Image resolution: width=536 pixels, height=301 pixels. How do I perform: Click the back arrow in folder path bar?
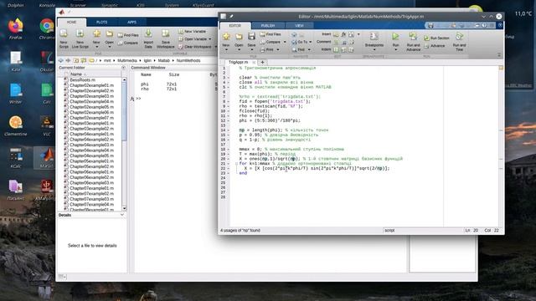[61, 60]
